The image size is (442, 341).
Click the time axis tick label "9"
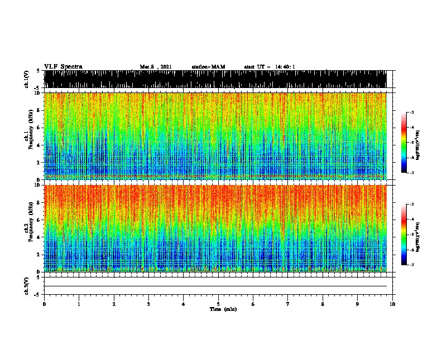[357, 304]
